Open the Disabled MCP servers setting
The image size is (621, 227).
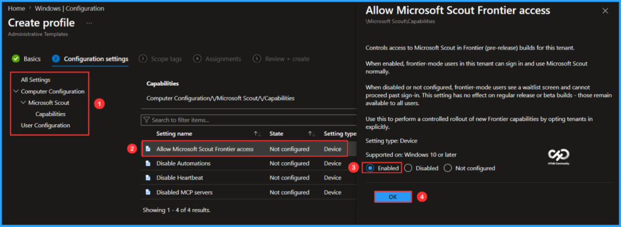(x=184, y=192)
